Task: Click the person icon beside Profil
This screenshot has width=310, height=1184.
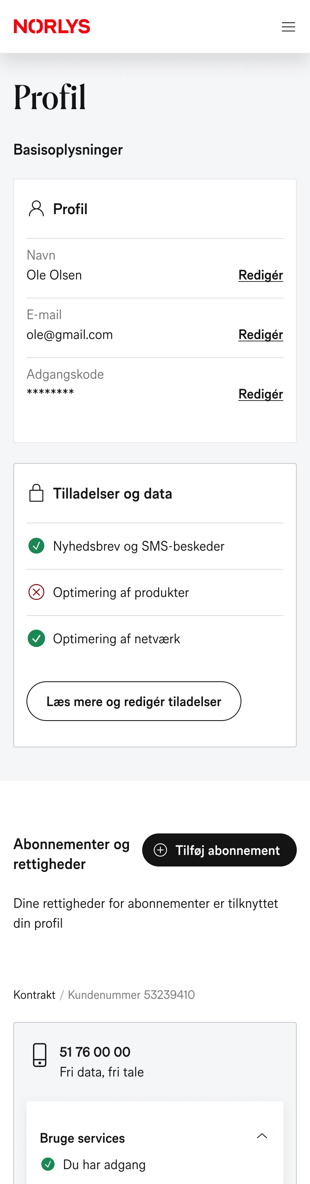Action: pos(36,209)
